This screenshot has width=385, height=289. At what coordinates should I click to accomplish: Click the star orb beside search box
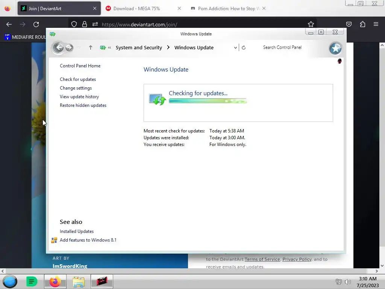pyautogui.click(x=335, y=48)
